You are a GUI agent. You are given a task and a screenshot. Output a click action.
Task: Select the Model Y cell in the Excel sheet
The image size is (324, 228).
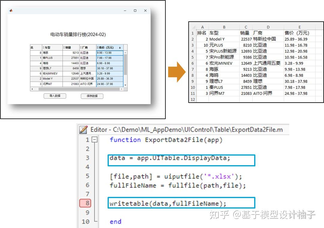point(217,39)
